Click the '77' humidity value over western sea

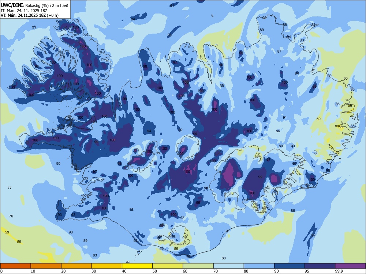click(x=10, y=188)
